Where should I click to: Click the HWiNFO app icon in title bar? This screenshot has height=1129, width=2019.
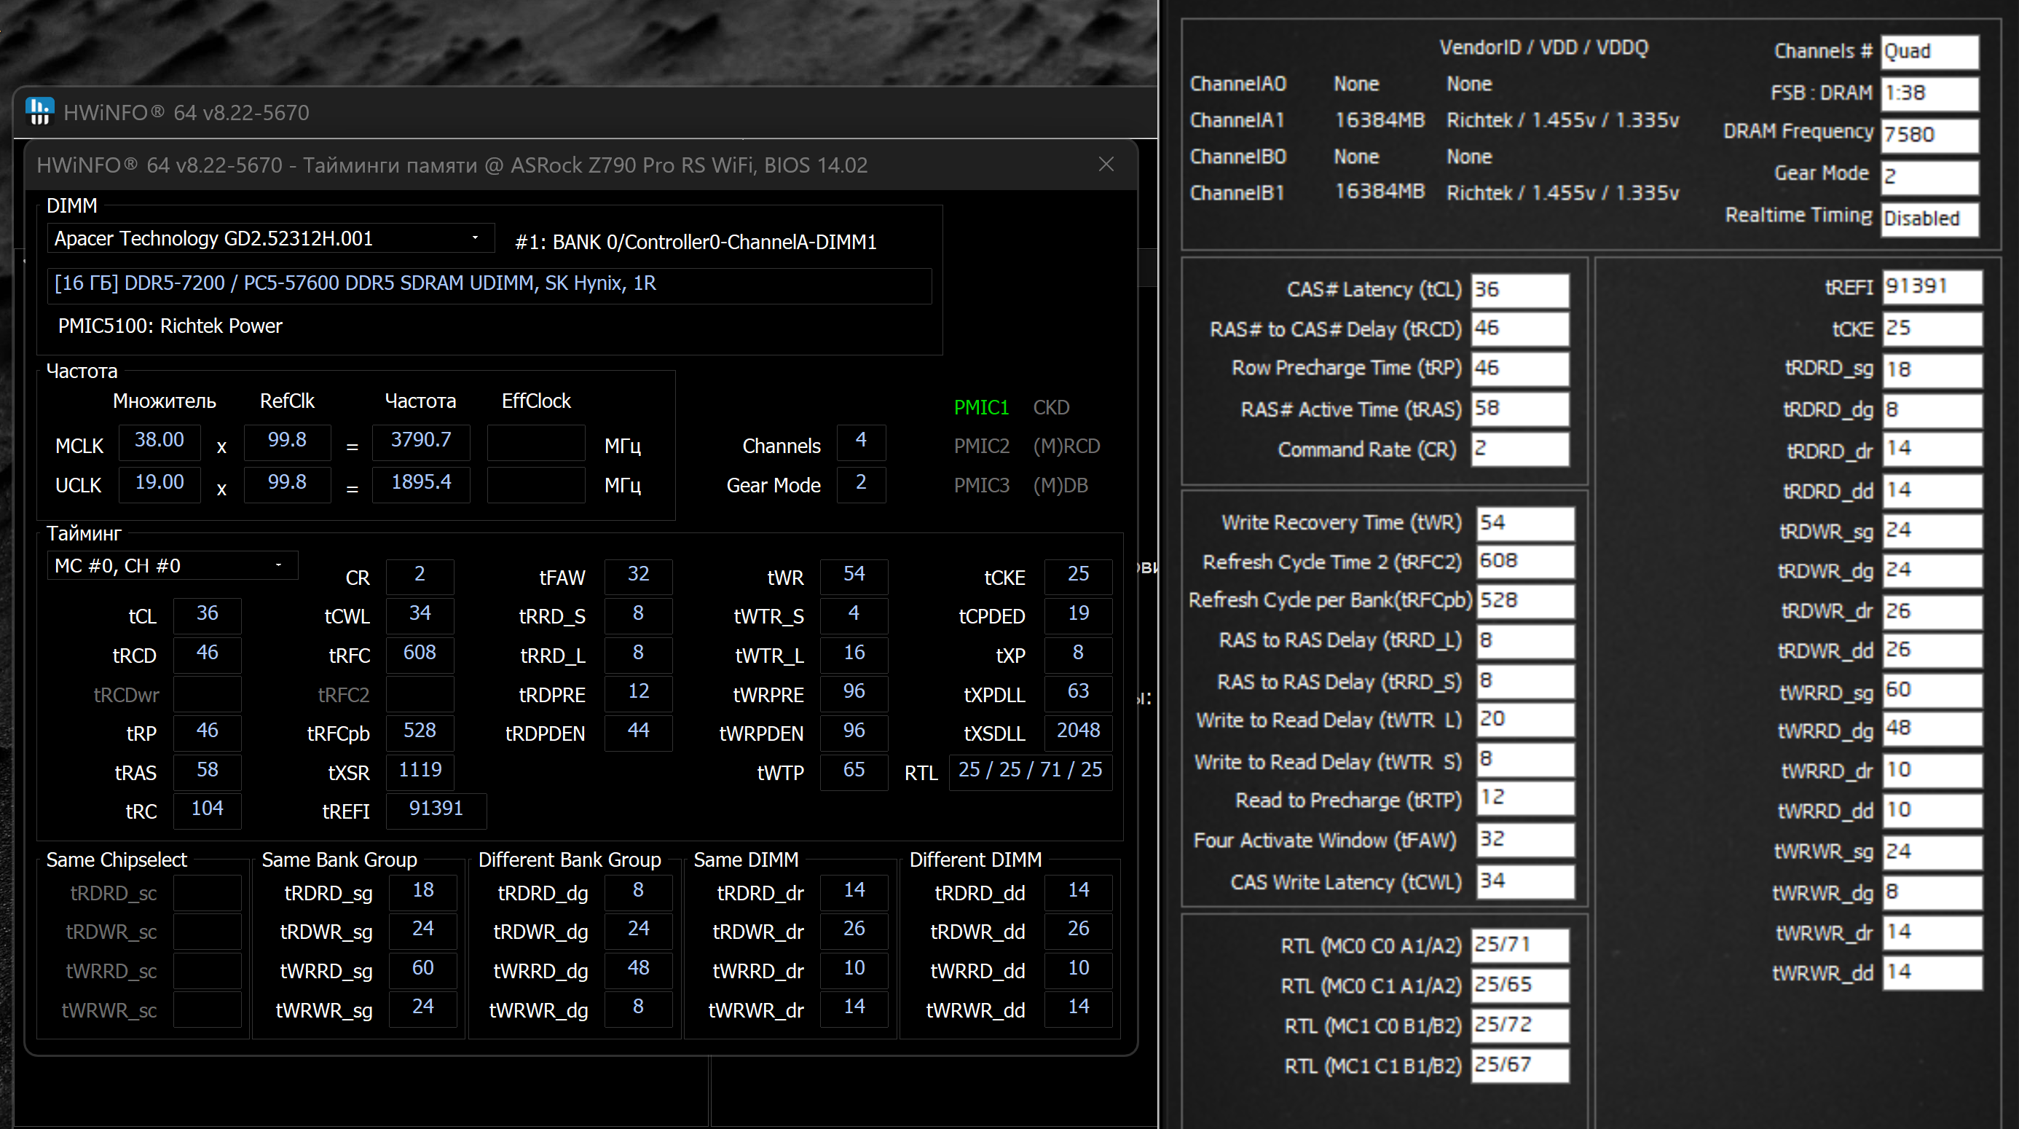pyautogui.click(x=39, y=111)
